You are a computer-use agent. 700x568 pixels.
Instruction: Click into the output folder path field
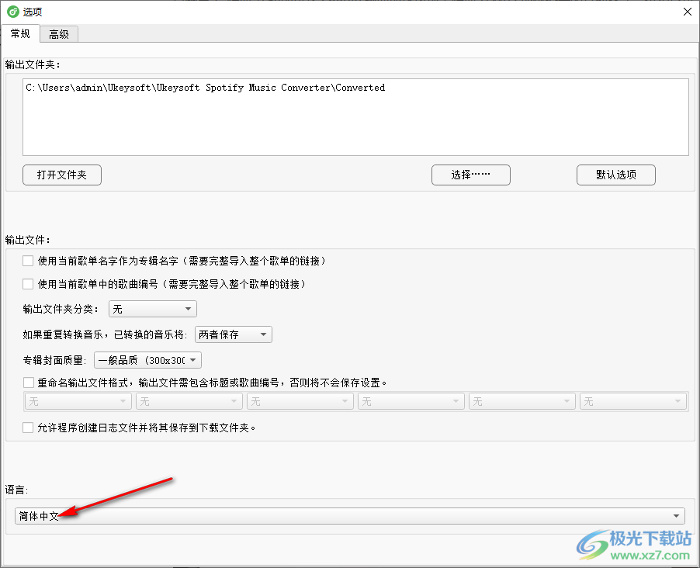[x=355, y=117]
